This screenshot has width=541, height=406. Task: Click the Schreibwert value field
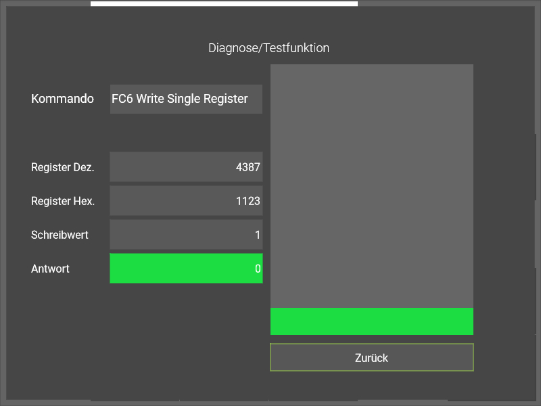click(x=186, y=235)
